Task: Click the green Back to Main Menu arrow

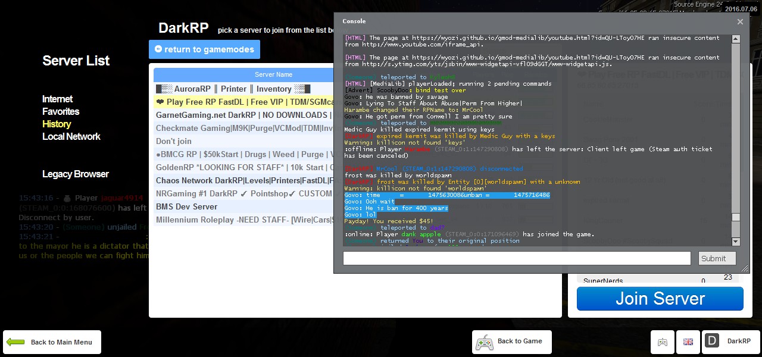Action: (16, 342)
